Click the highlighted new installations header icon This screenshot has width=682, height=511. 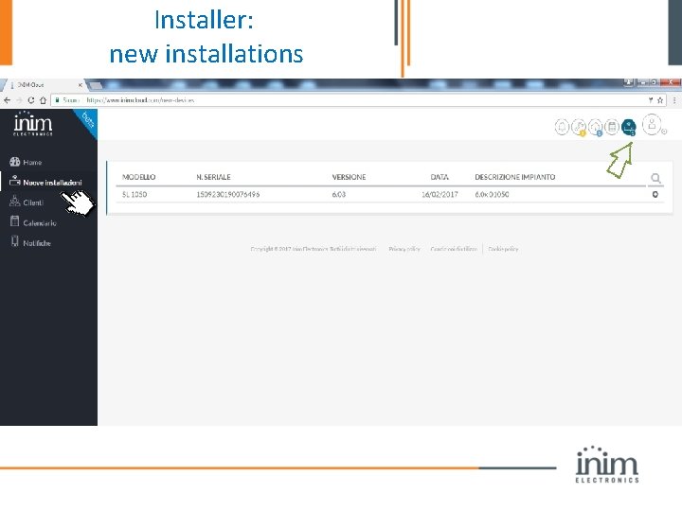629,128
